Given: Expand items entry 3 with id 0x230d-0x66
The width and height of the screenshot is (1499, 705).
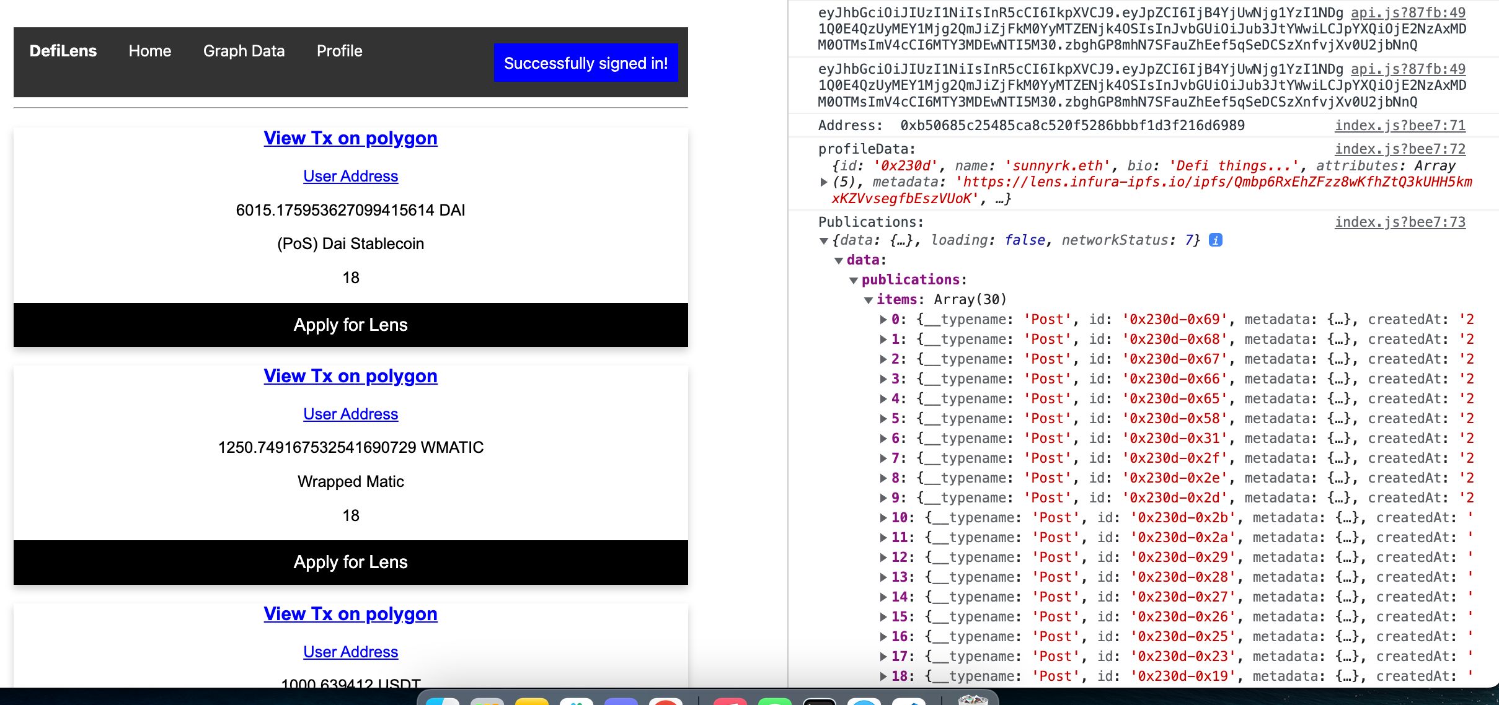Looking at the screenshot, I should 883,379.
